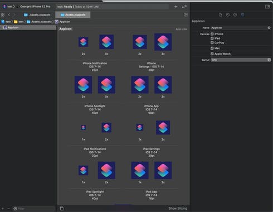Open the related items grid icon
The image size is (273, 212).
[3, 15]
